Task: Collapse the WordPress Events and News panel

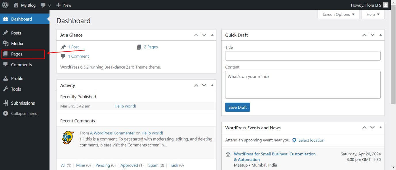Action: point(380,128)
